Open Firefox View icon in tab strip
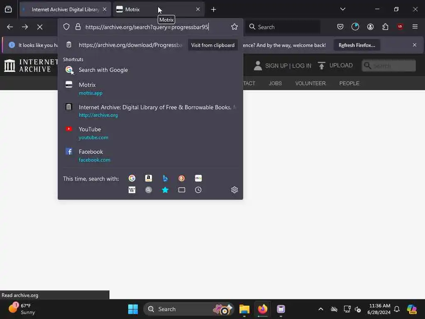Image resolution: width=425 pixels, height=319 pixels. (8, 10)
